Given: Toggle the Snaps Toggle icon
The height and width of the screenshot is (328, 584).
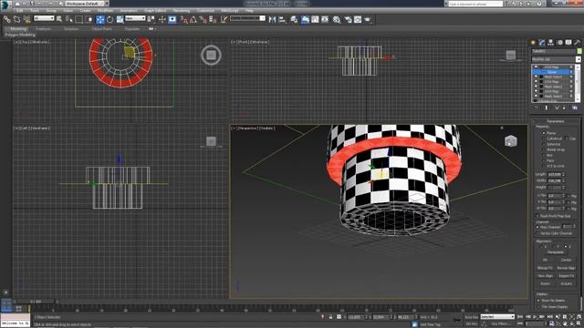Looking at the screenshot, I should click(184, 19).
